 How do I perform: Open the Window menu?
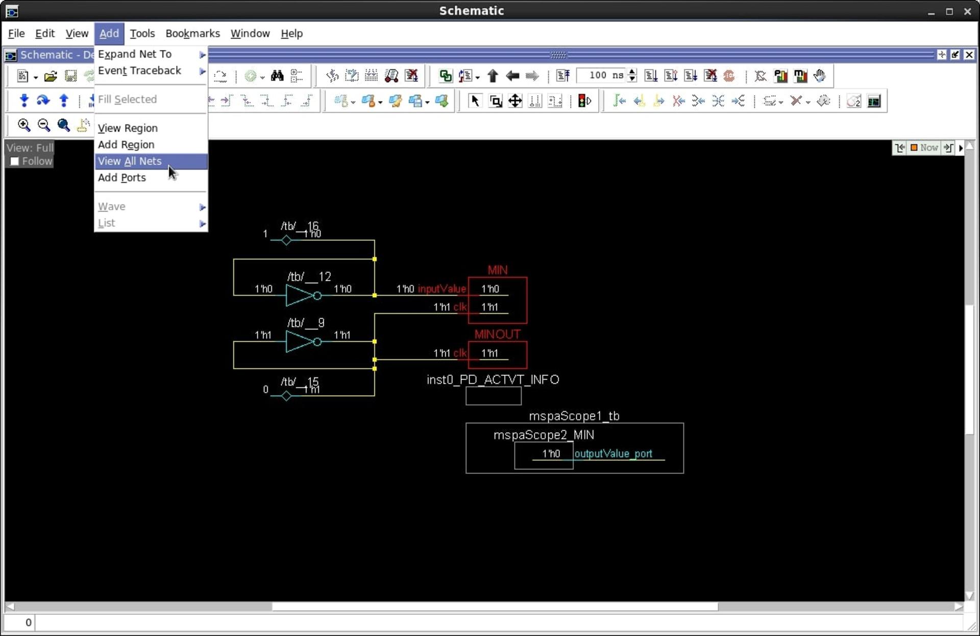(x=250, y=33)
